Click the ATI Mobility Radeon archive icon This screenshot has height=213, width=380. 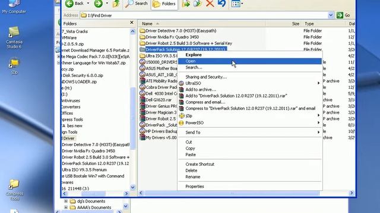[x=142, y=81]
